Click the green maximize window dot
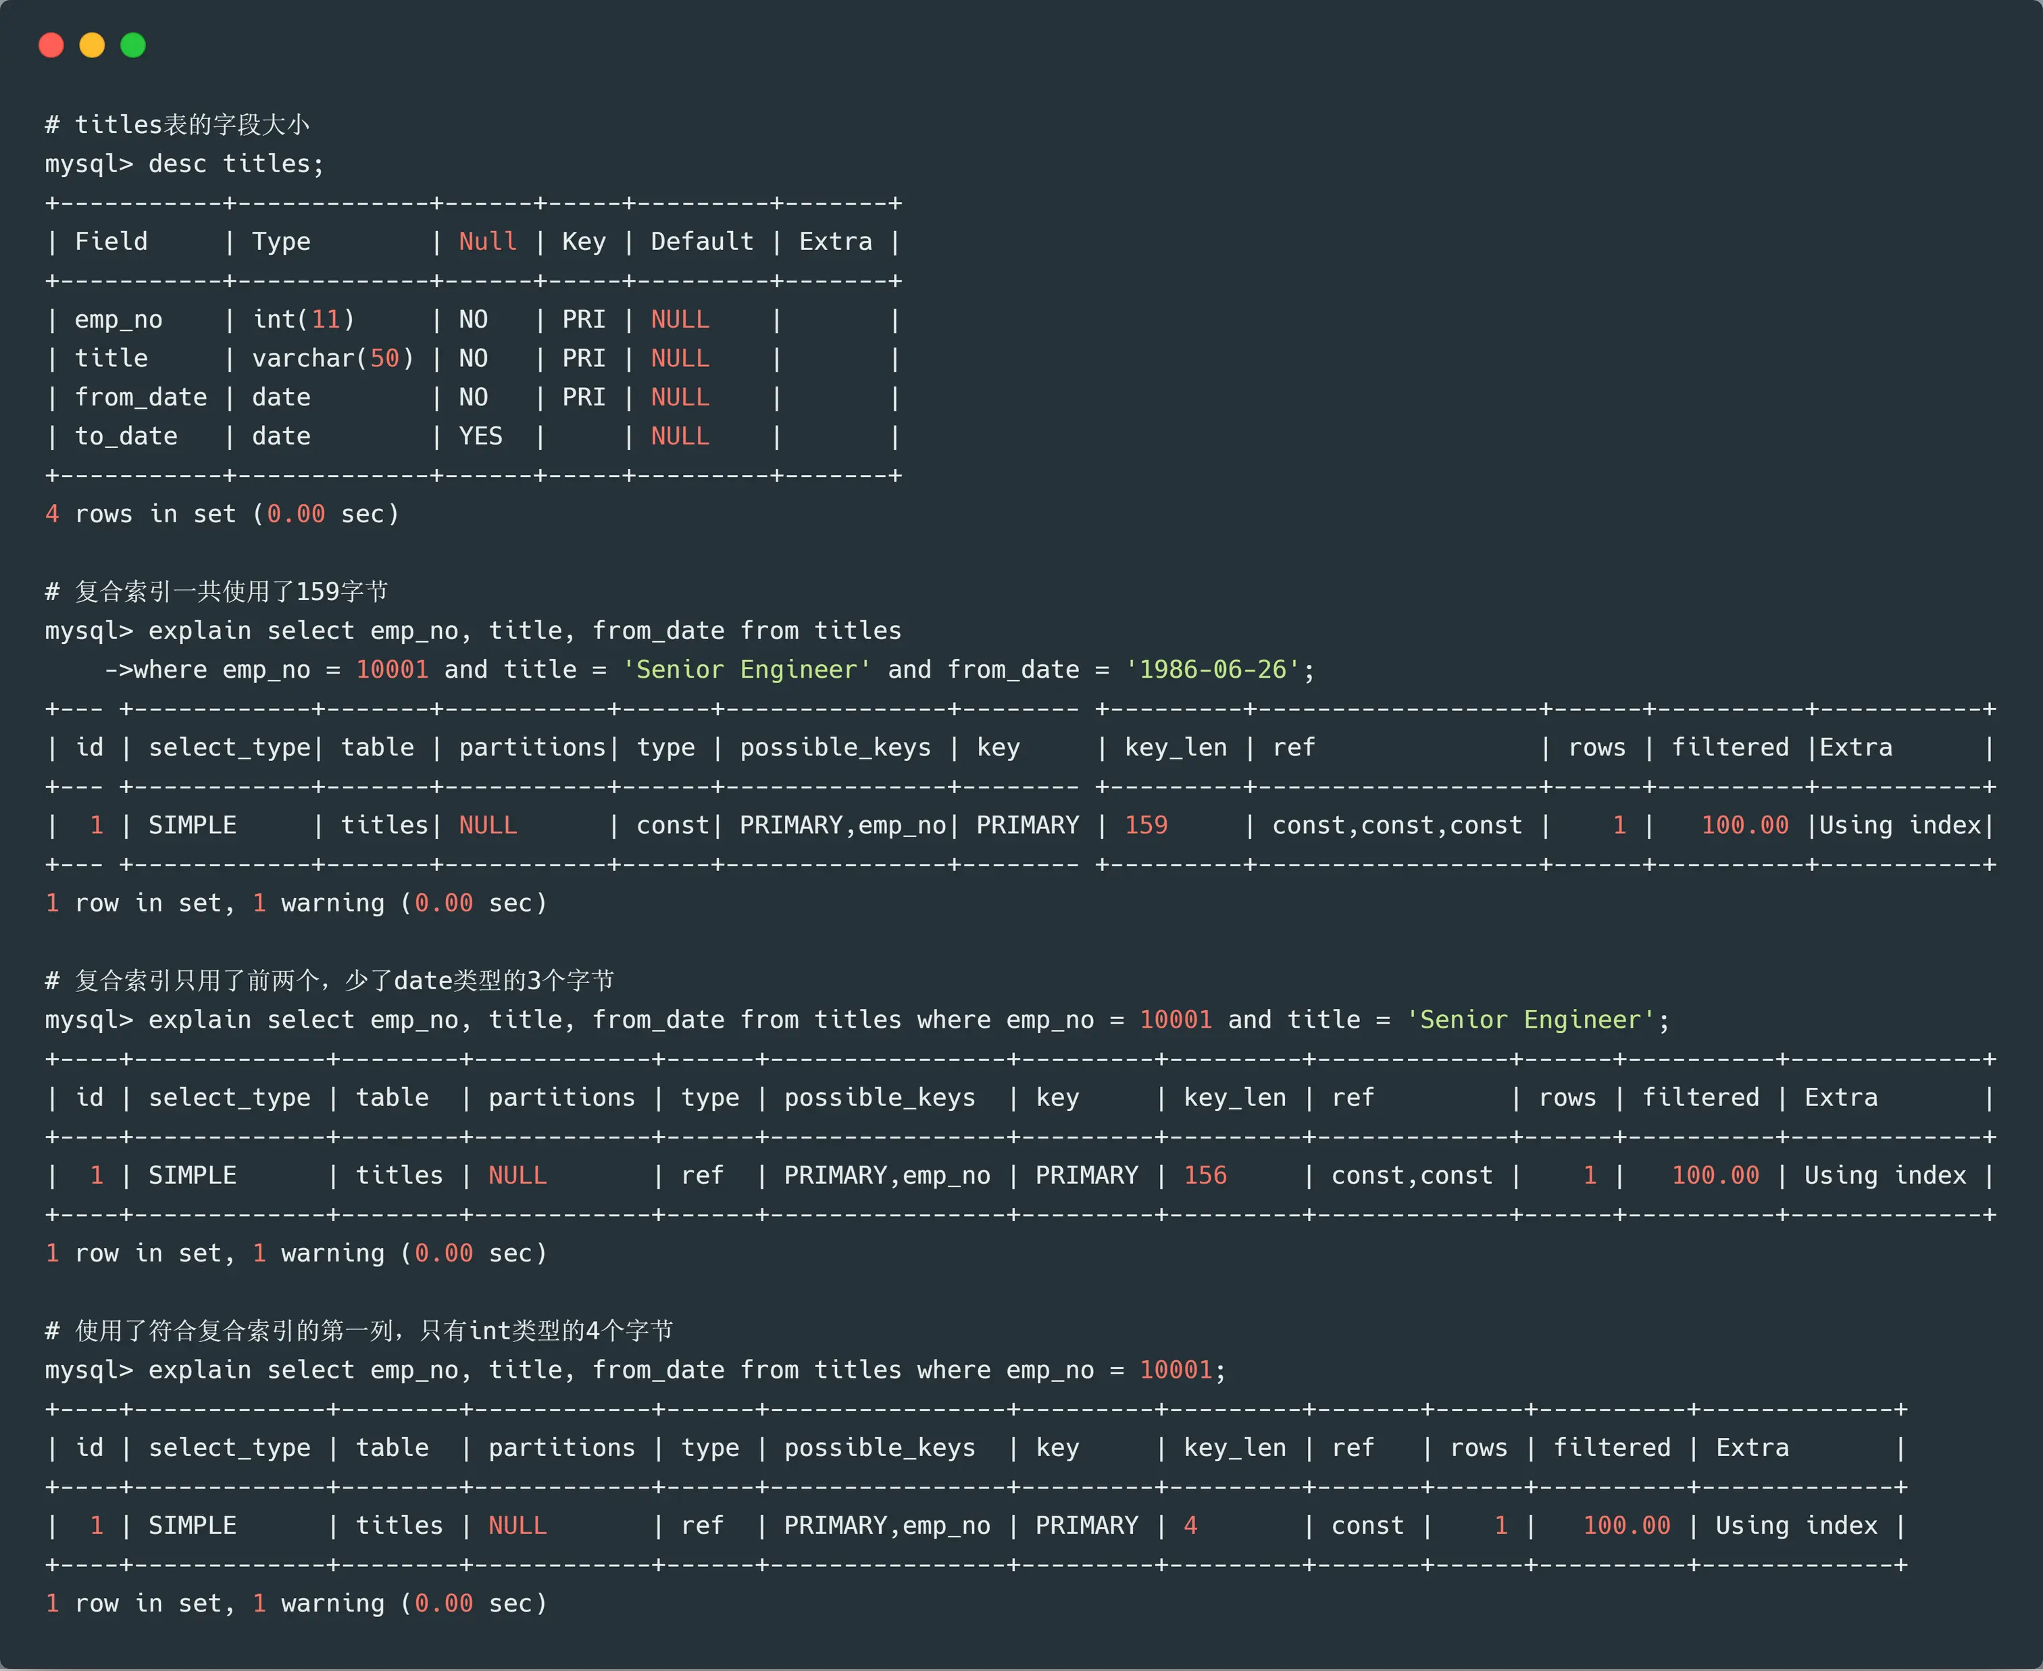This screenshot has width=2043, height=1671. pyautogui.click(x=133, y=45)
